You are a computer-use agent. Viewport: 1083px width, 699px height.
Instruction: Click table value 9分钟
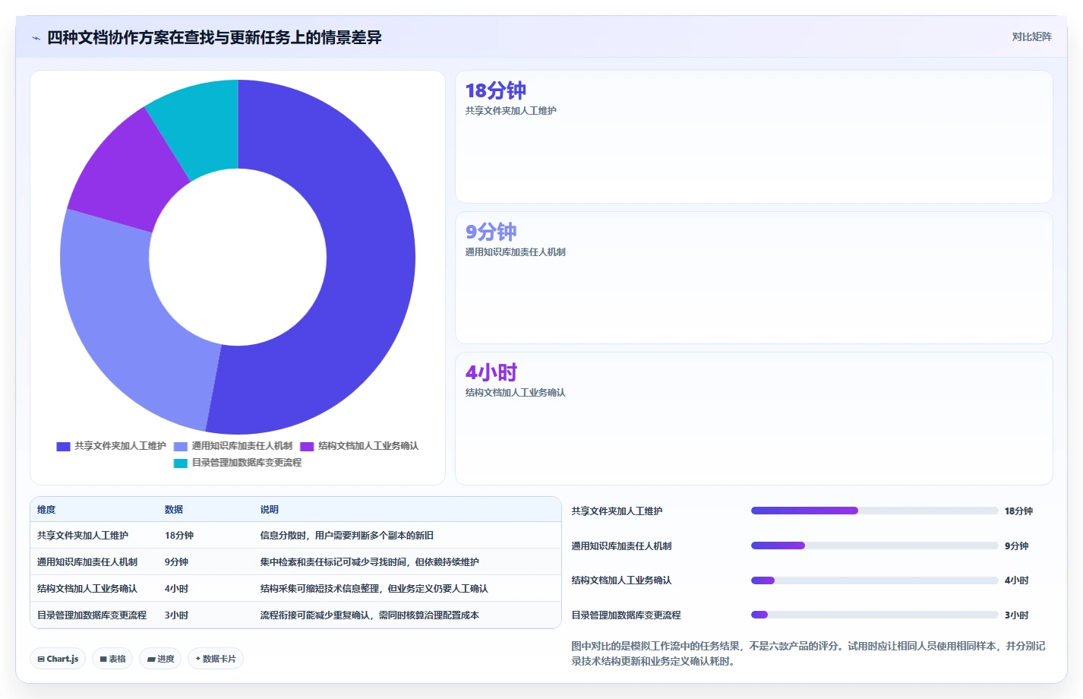tap(176, 562)
